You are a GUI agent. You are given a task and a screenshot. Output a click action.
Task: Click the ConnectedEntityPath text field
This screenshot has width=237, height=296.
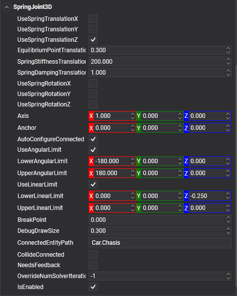(x=160, y=243)
